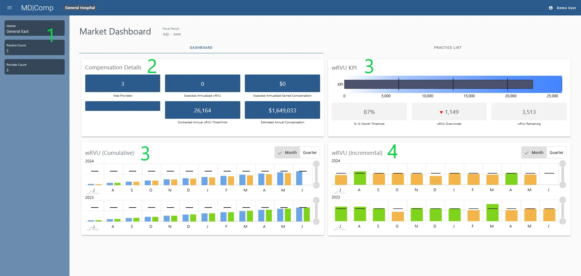Select the DASHBOARD tab
The height and width of the screenshot is (276, 581).
(201, 48)
